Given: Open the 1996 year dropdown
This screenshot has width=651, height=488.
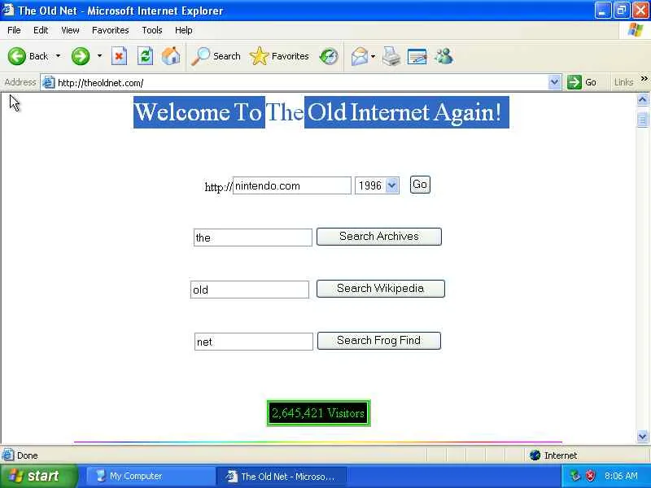Looking at the screenshot, I should pyautogui.click(x=377, y=185).
